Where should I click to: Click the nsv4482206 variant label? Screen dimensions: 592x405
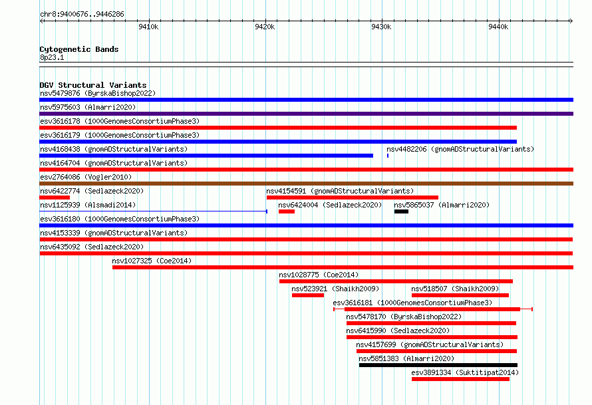(460, 149)
